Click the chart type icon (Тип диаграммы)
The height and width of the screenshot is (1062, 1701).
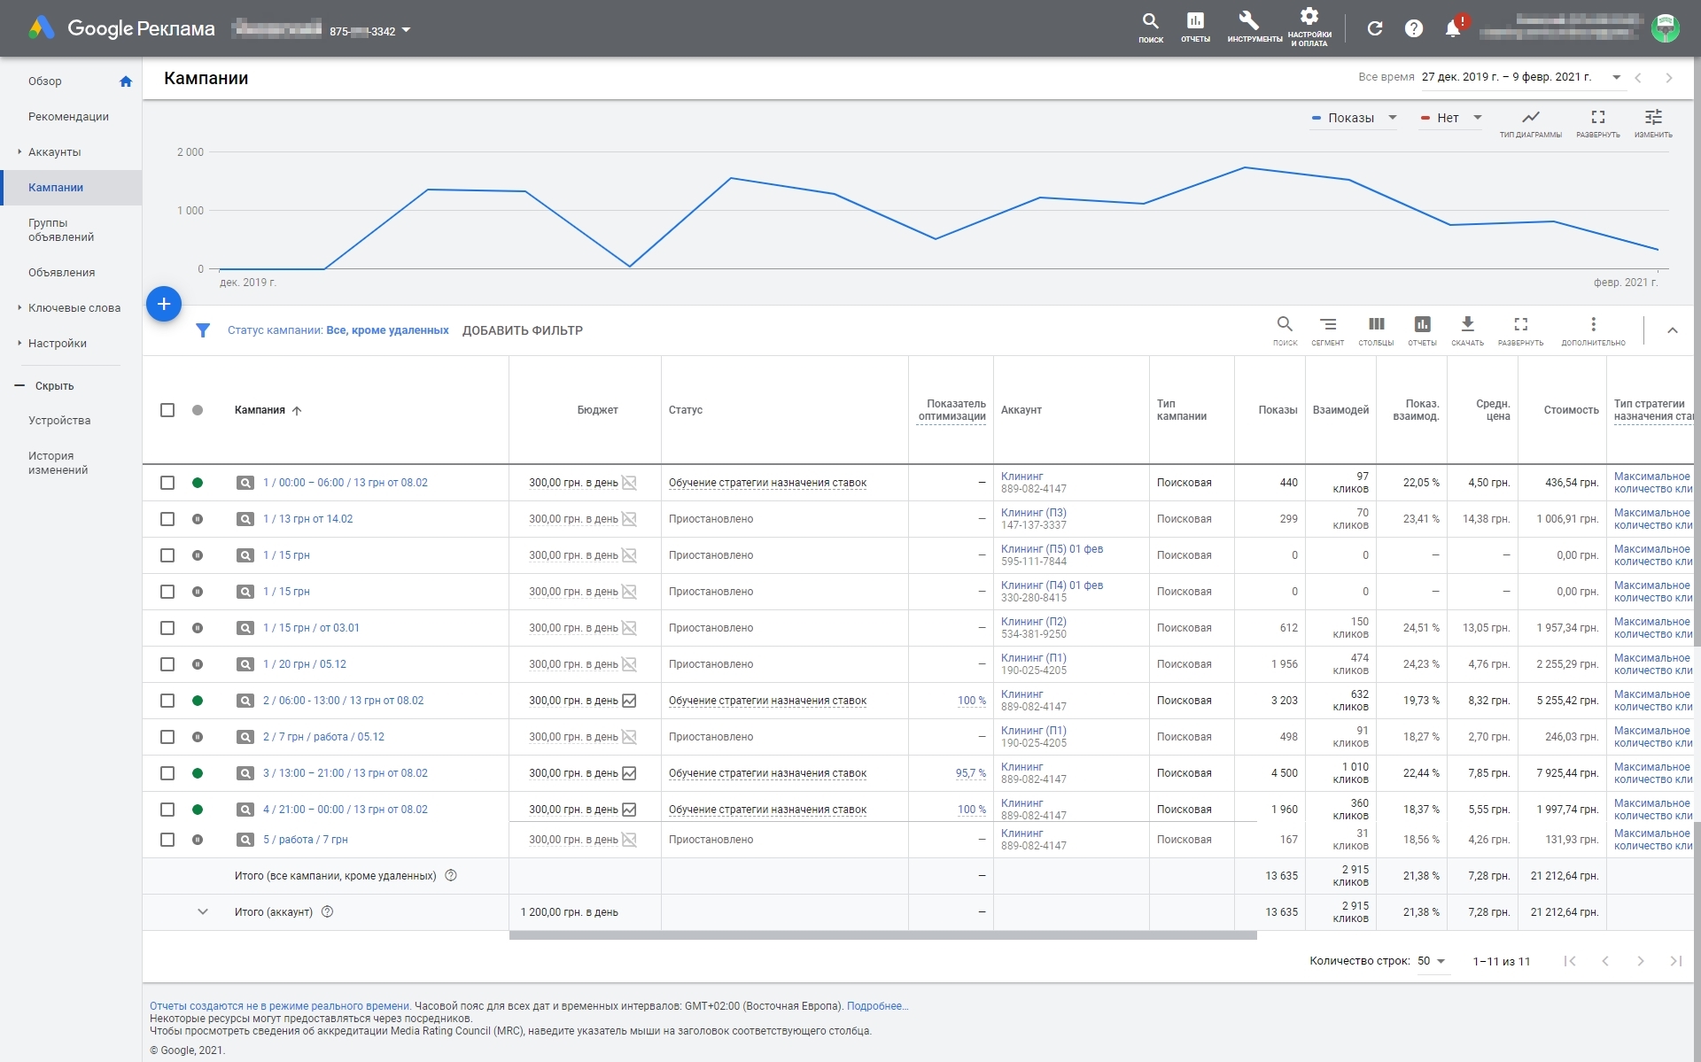tap(1531, 122)
